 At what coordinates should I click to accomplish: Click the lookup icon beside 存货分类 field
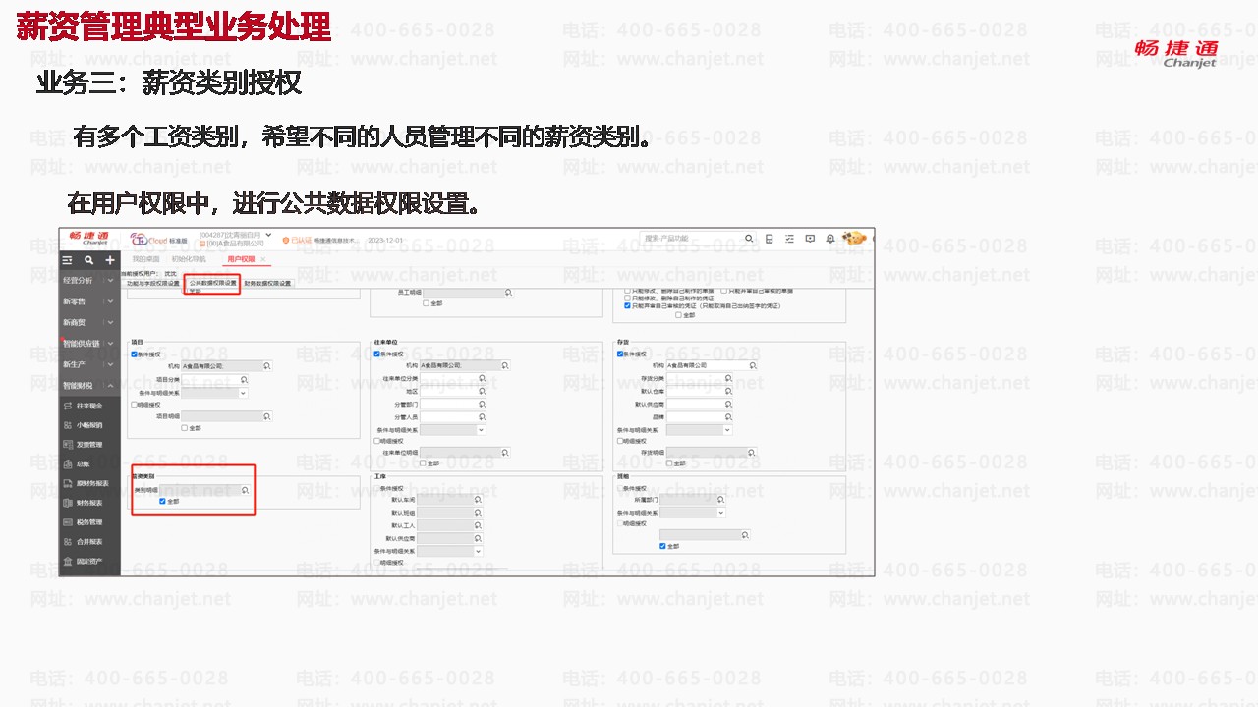point(728,378)
